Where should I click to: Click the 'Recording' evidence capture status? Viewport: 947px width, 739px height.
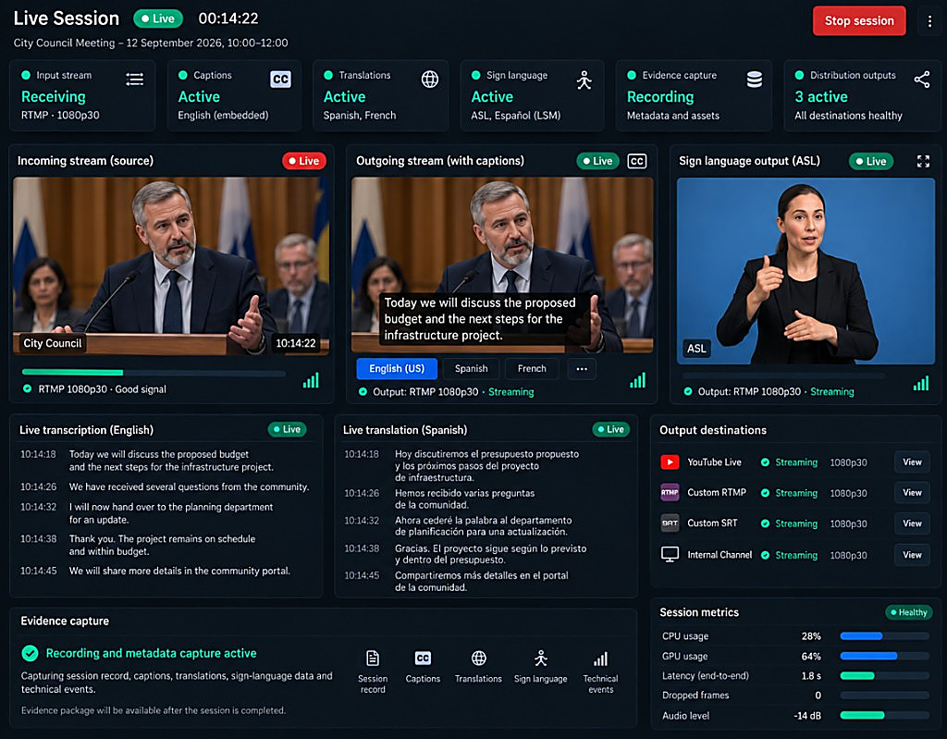(660, 97)
